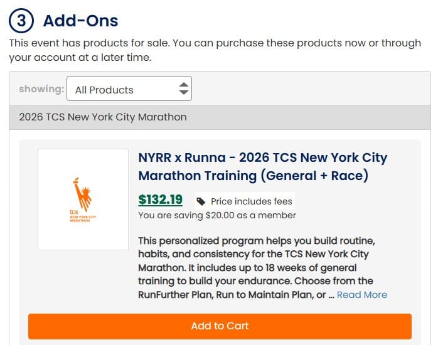438x345 pixels.
Task: Click the 'showing:' filter label
Action: click(x=41, y=89)
